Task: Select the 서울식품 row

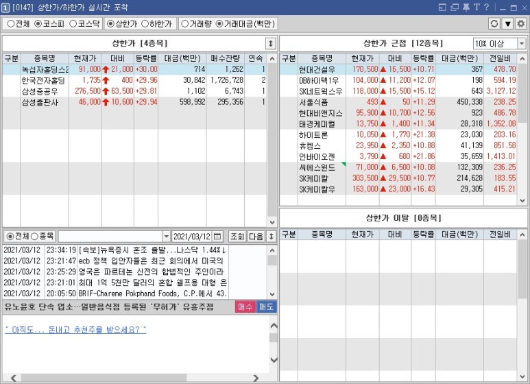Action: (398, 102)
